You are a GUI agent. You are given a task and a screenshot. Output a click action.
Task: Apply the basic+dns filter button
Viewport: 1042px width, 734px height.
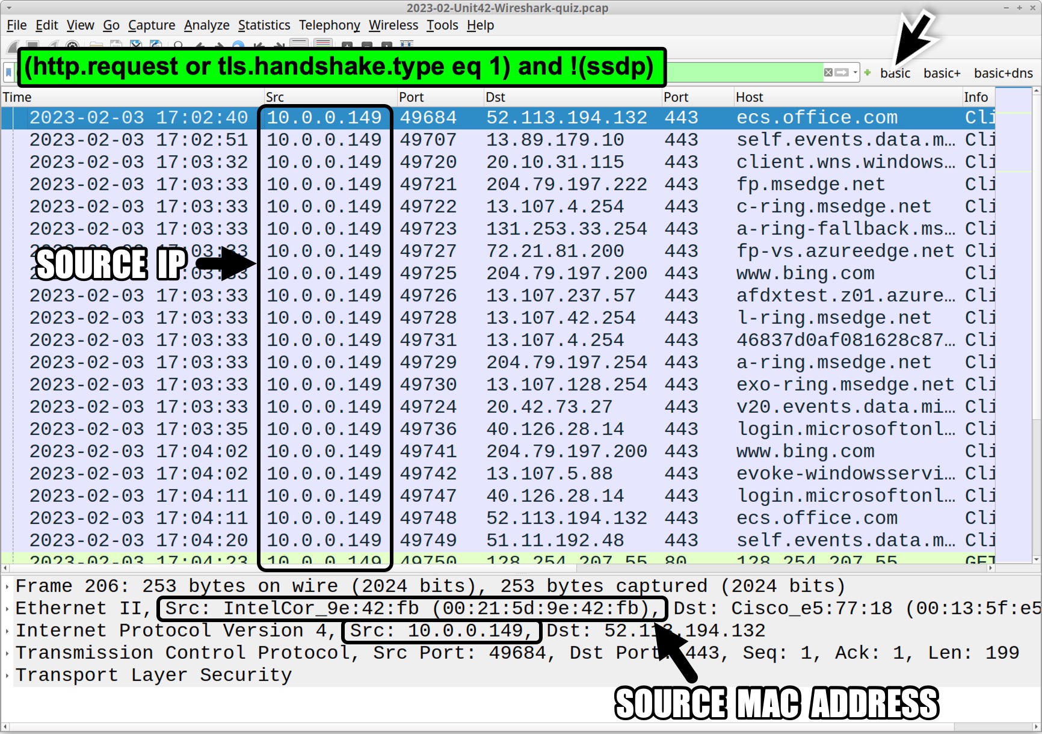point(1003,73)
